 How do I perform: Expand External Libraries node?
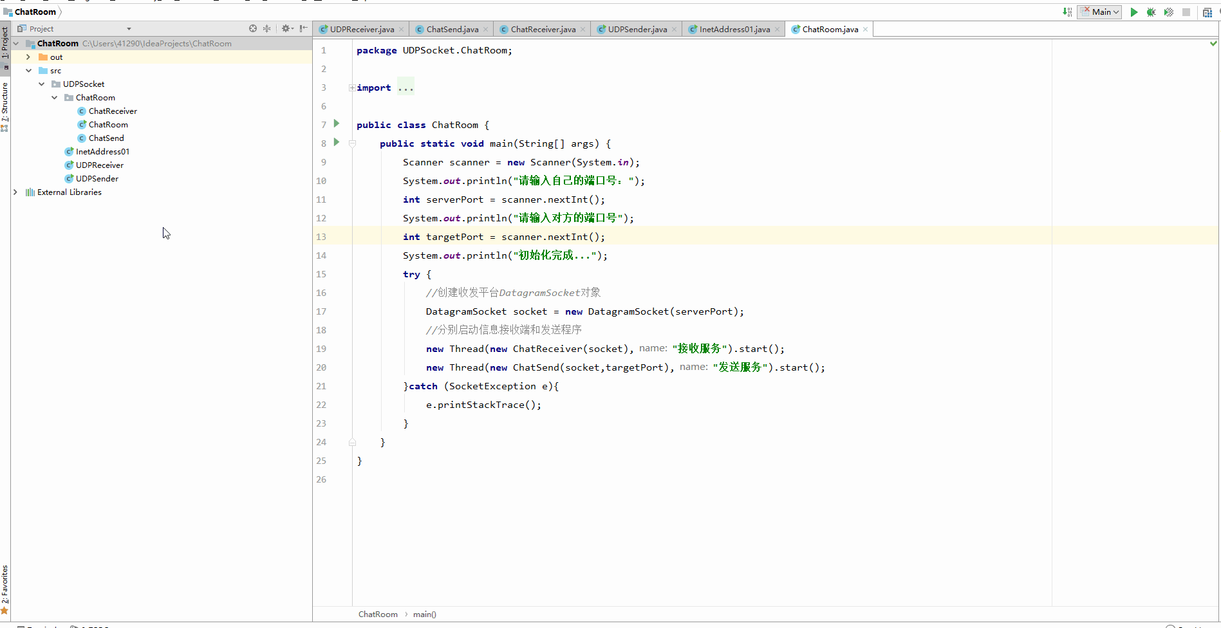(x=15, y=192)
